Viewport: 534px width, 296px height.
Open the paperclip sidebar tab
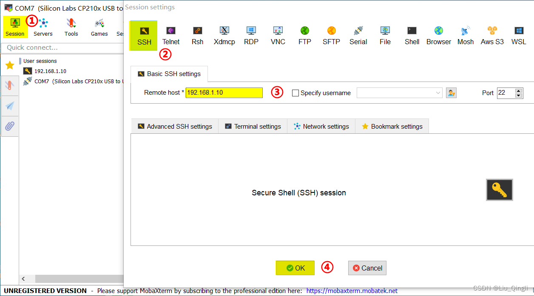[x=9, y=126]
